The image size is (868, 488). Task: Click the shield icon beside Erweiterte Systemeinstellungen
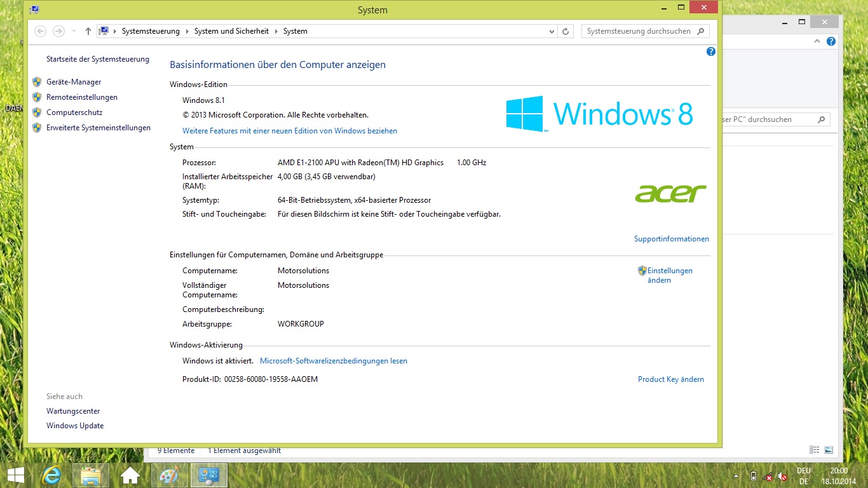[x=37, y=128]
